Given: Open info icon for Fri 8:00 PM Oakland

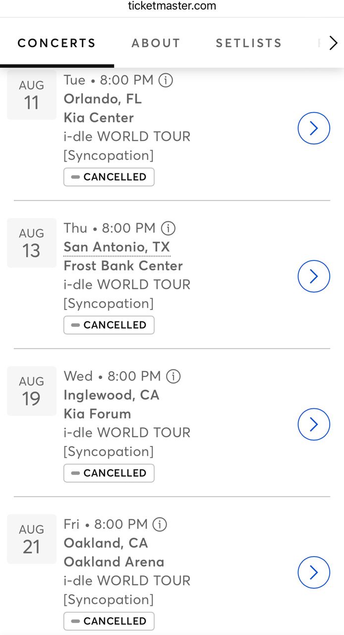Looking at the screenshot, I should pos(160,524).
